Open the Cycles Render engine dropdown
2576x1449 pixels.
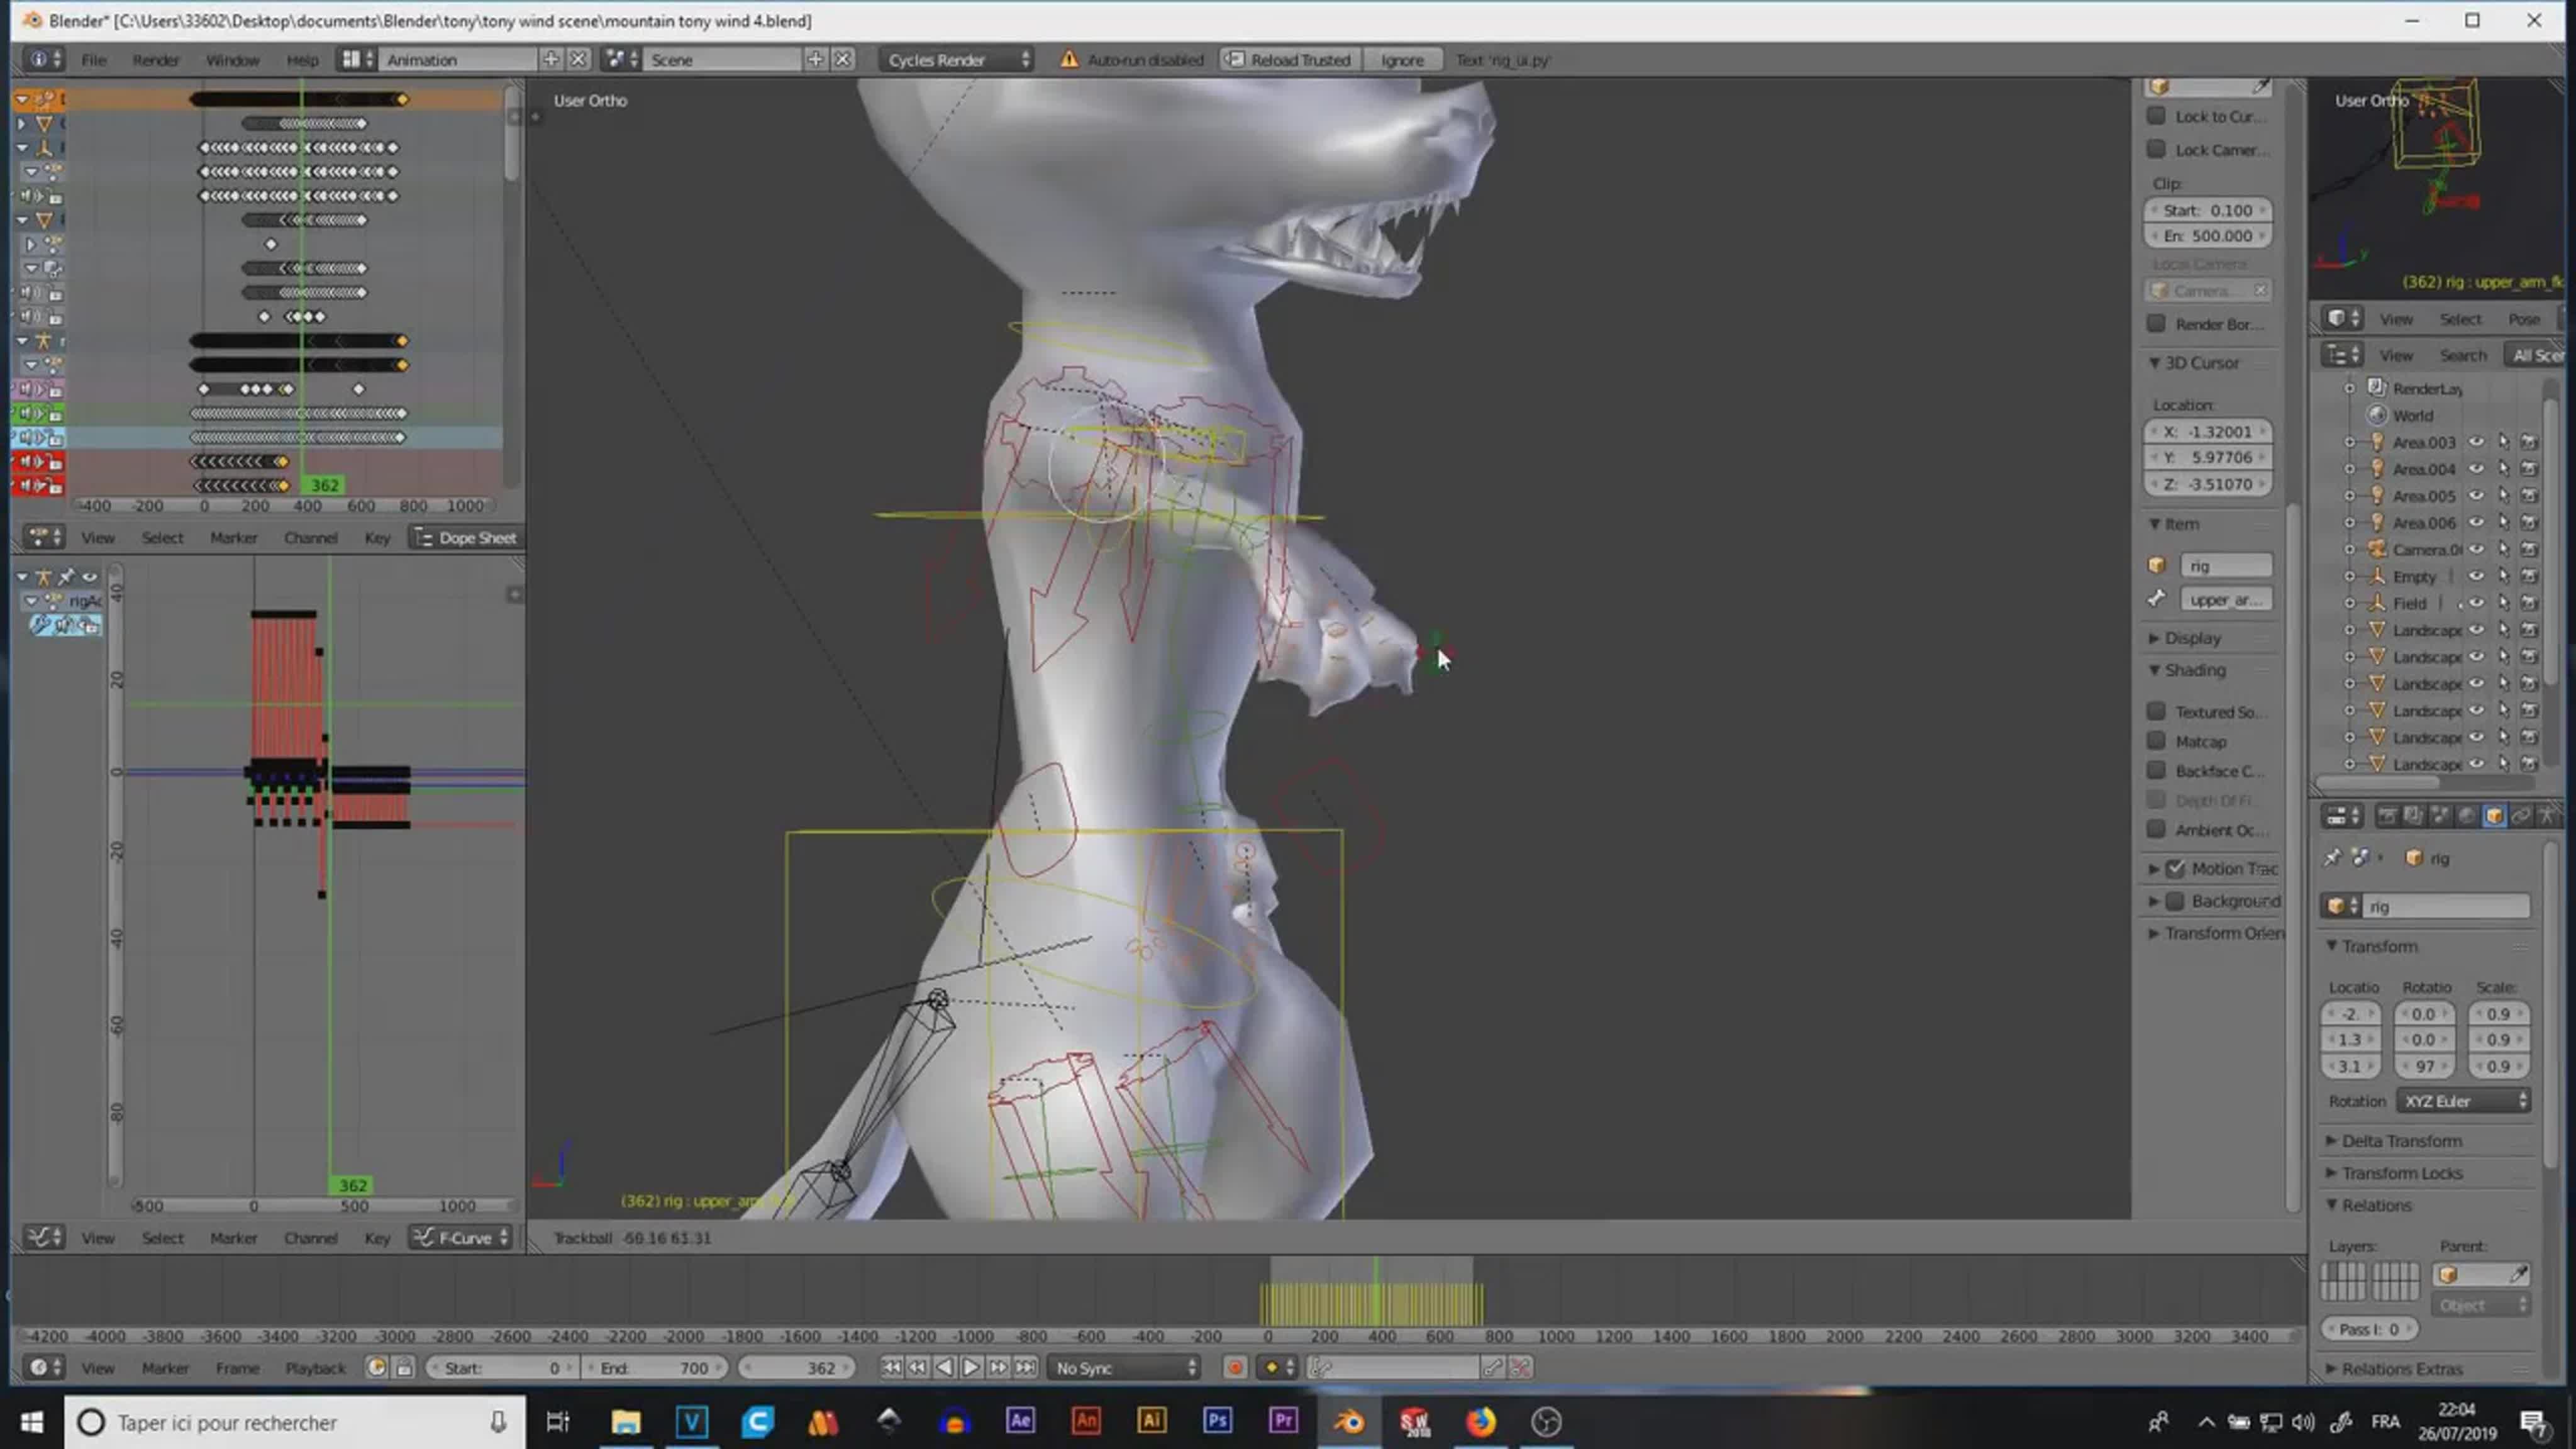[x=956, y=60]
